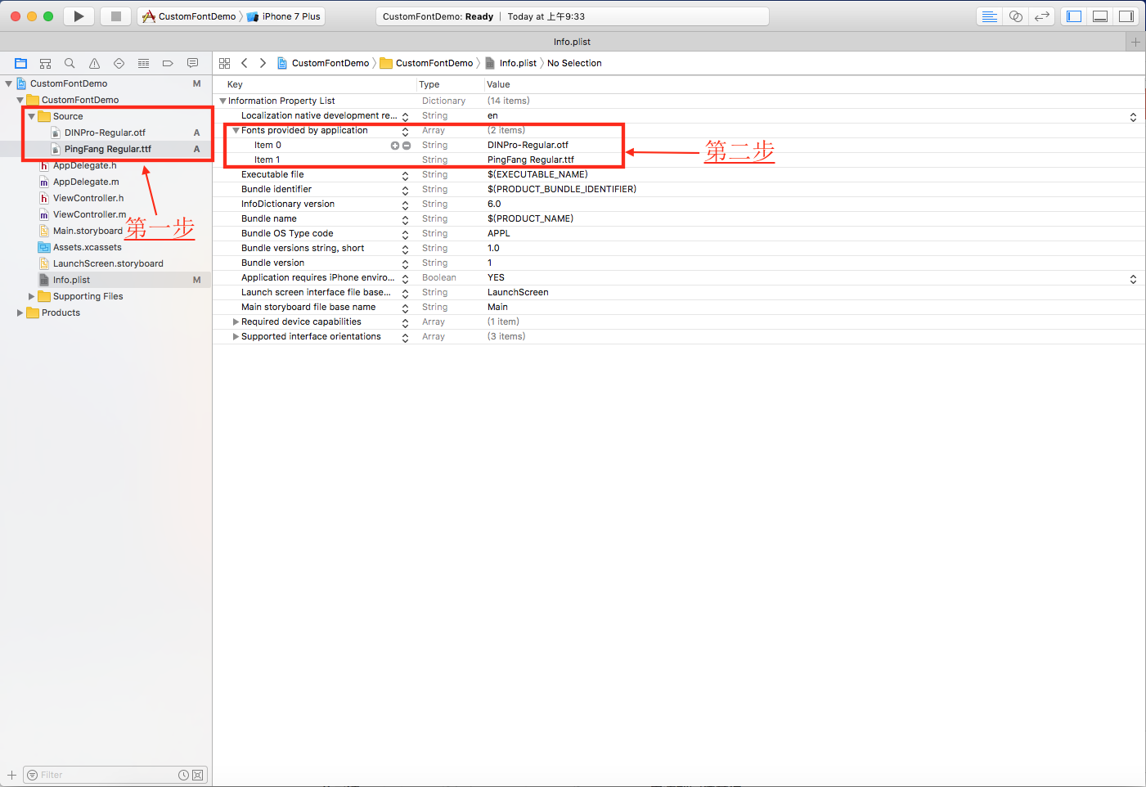Click the Stop button in toolbar

click(x=116, y=16)
